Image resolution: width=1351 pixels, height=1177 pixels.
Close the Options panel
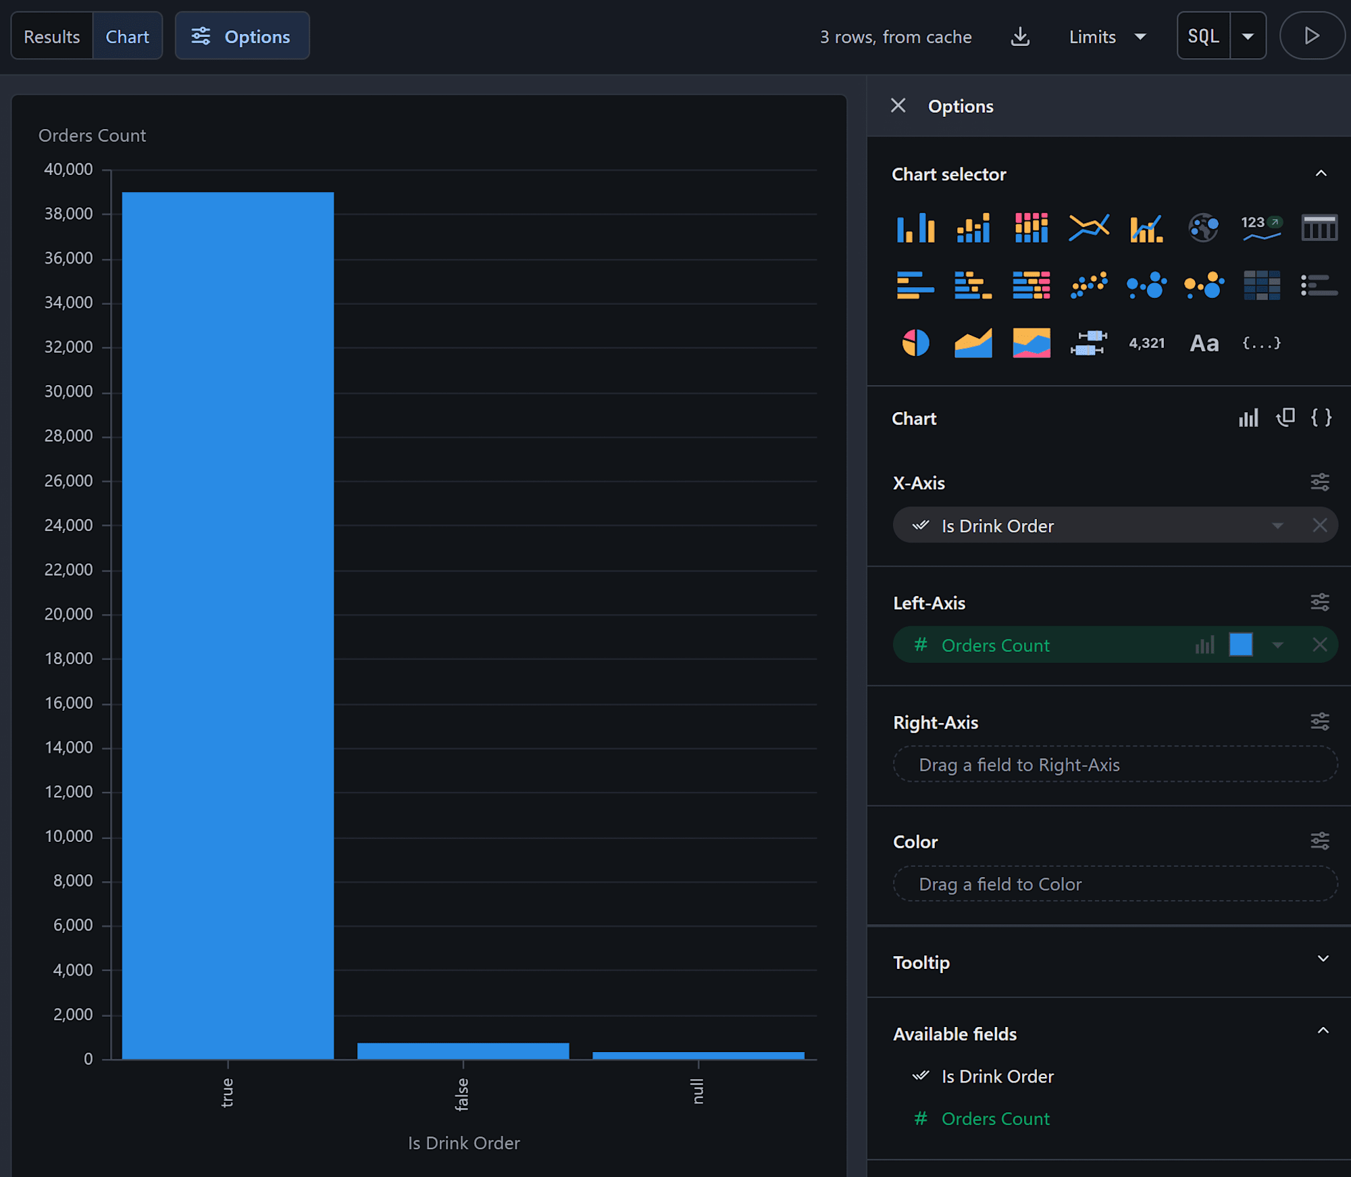898,105
